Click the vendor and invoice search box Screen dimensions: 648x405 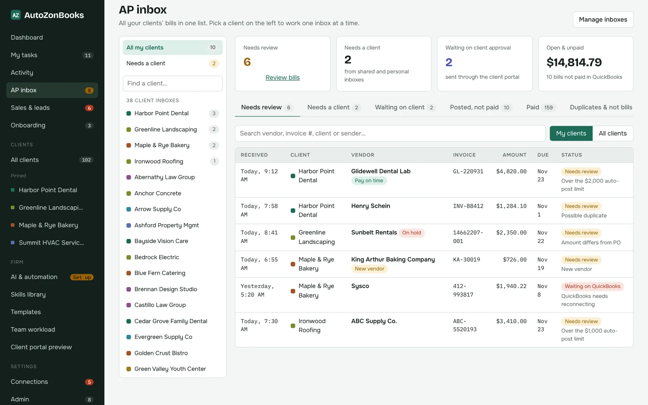[390, 133]
